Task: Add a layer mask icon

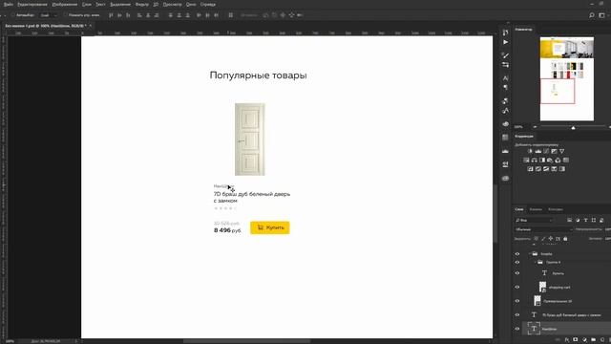Action: click(576, 340)
